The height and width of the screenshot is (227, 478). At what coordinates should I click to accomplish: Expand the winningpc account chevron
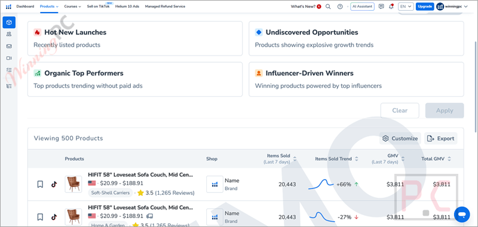(x=465, y=7)
